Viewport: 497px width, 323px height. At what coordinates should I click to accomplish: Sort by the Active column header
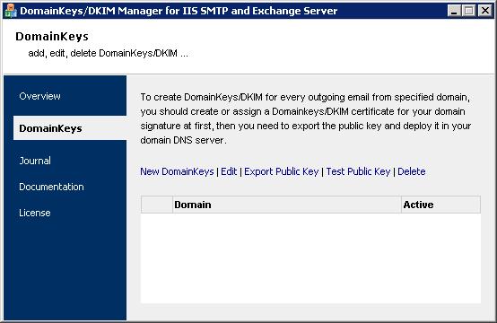point(440,205)
